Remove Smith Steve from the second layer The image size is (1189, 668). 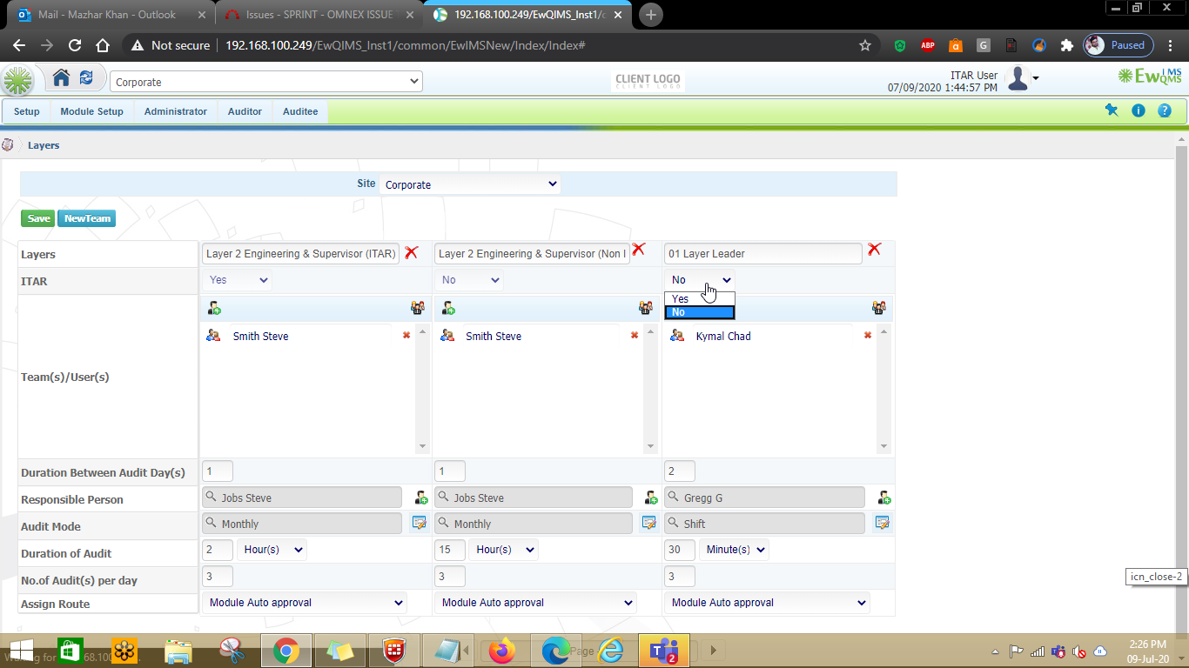tap(635, 335)
